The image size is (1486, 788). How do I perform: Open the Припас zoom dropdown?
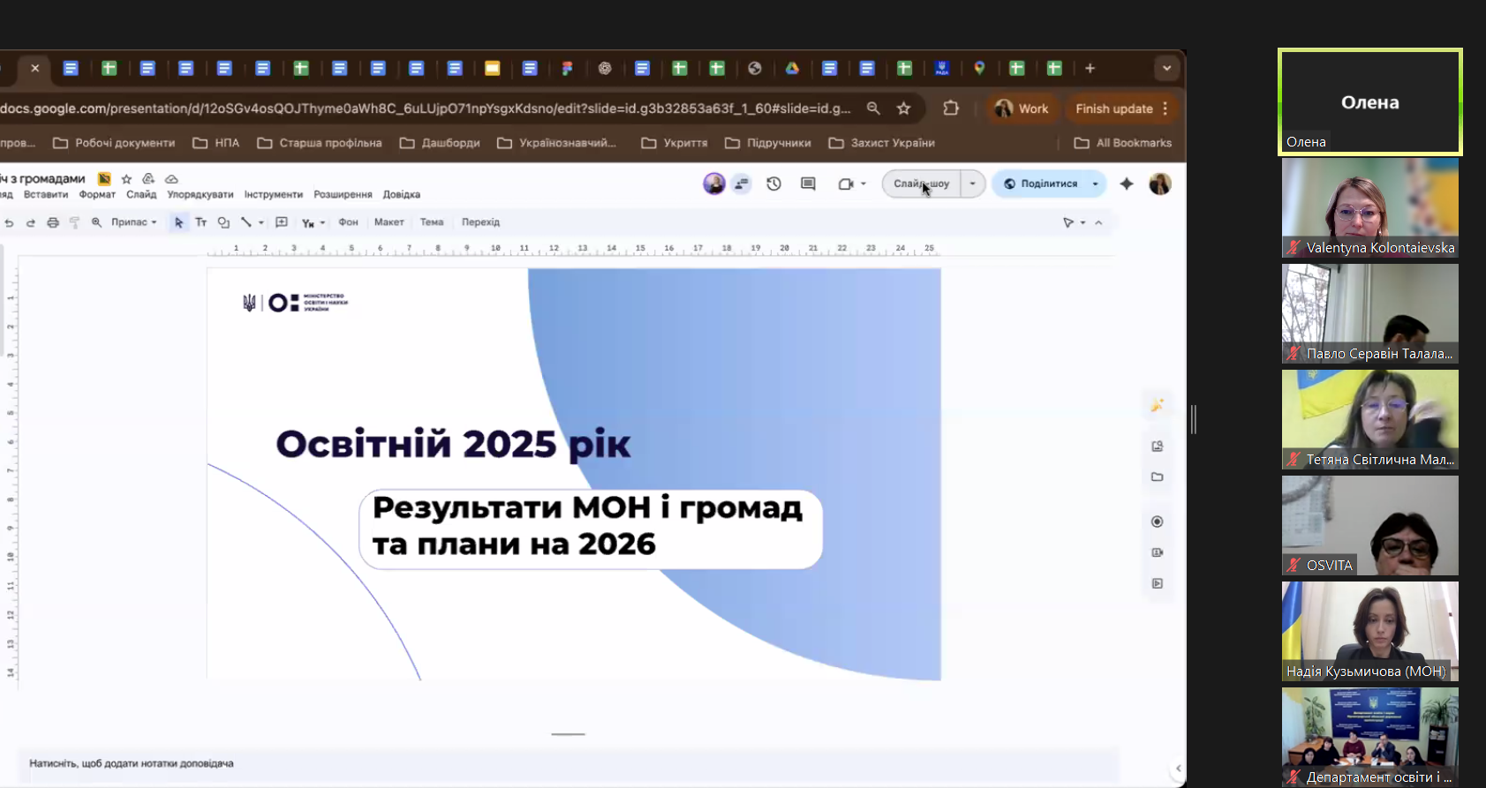click(133, 222)
